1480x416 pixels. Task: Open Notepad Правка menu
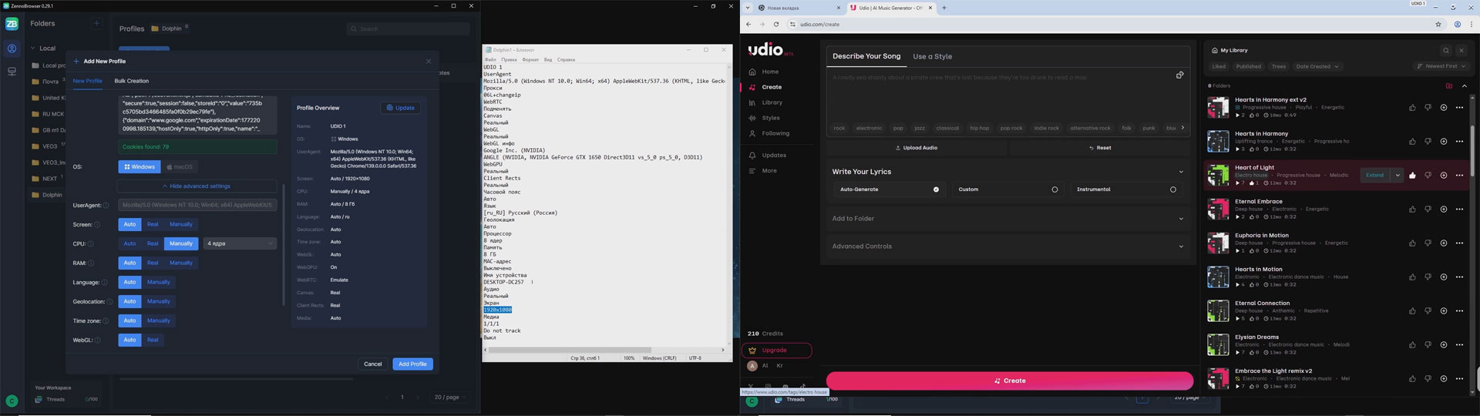pyautogui.click(x=509, y=59)
